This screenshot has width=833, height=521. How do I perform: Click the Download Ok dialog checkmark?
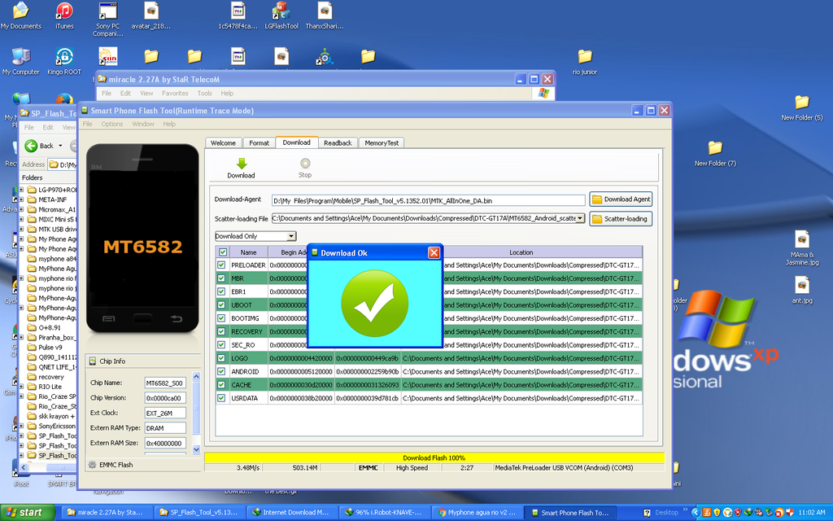tap(374, 303)
